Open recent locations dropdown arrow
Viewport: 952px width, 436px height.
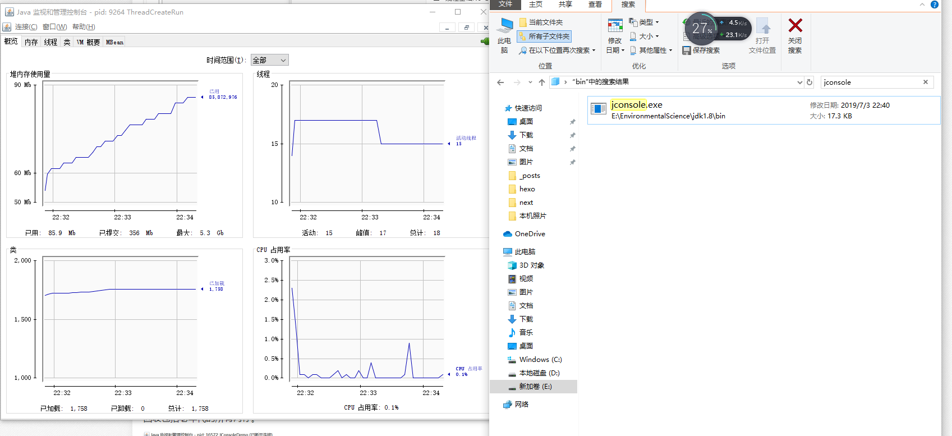click(530, 82)
